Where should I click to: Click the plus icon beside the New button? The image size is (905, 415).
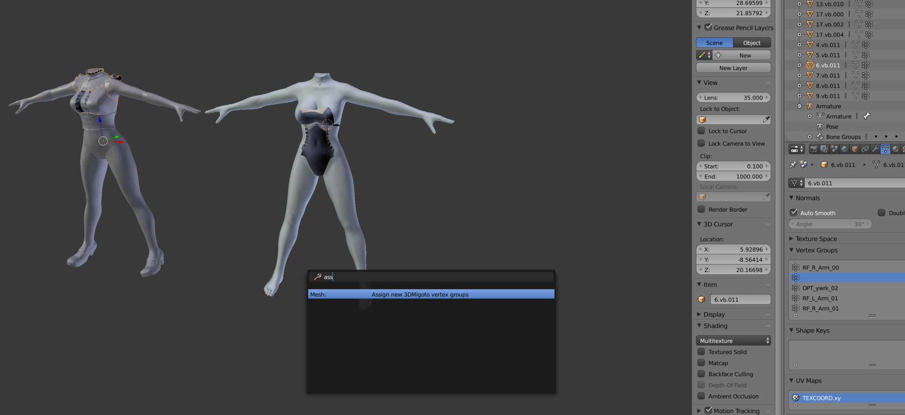click(x=718, y=55)
